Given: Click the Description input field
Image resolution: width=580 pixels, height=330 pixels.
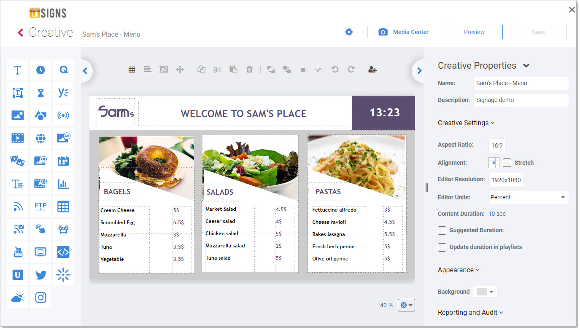Looking at the screenshot, I should 521,100.
